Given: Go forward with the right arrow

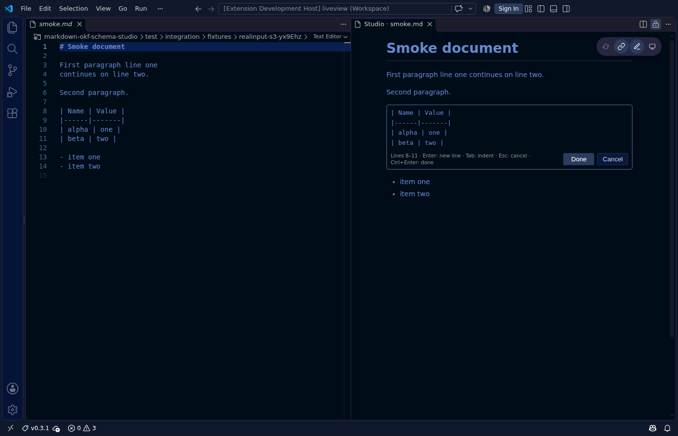Looking at the screenshot, I should (x=211, y=9).
